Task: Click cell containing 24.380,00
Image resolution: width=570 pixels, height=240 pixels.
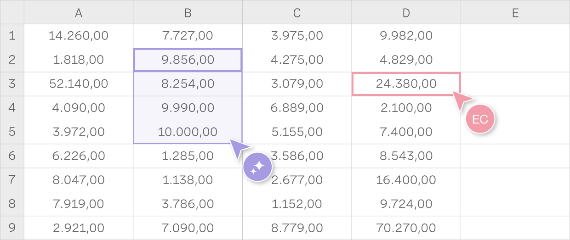Action: tap(406, 84)
